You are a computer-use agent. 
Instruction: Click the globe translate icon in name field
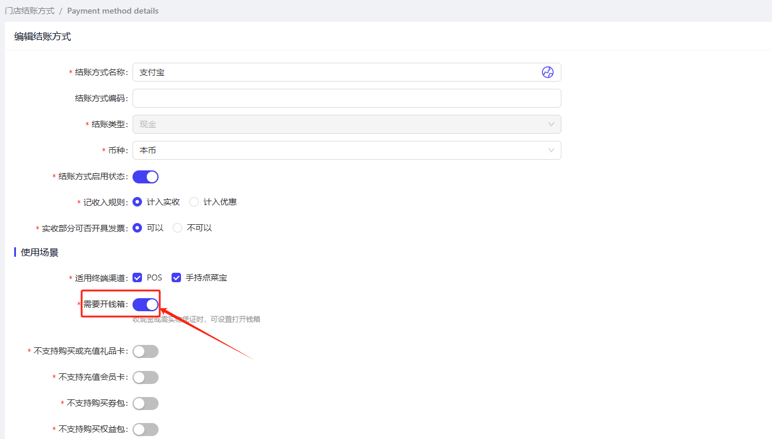[548, 72]
